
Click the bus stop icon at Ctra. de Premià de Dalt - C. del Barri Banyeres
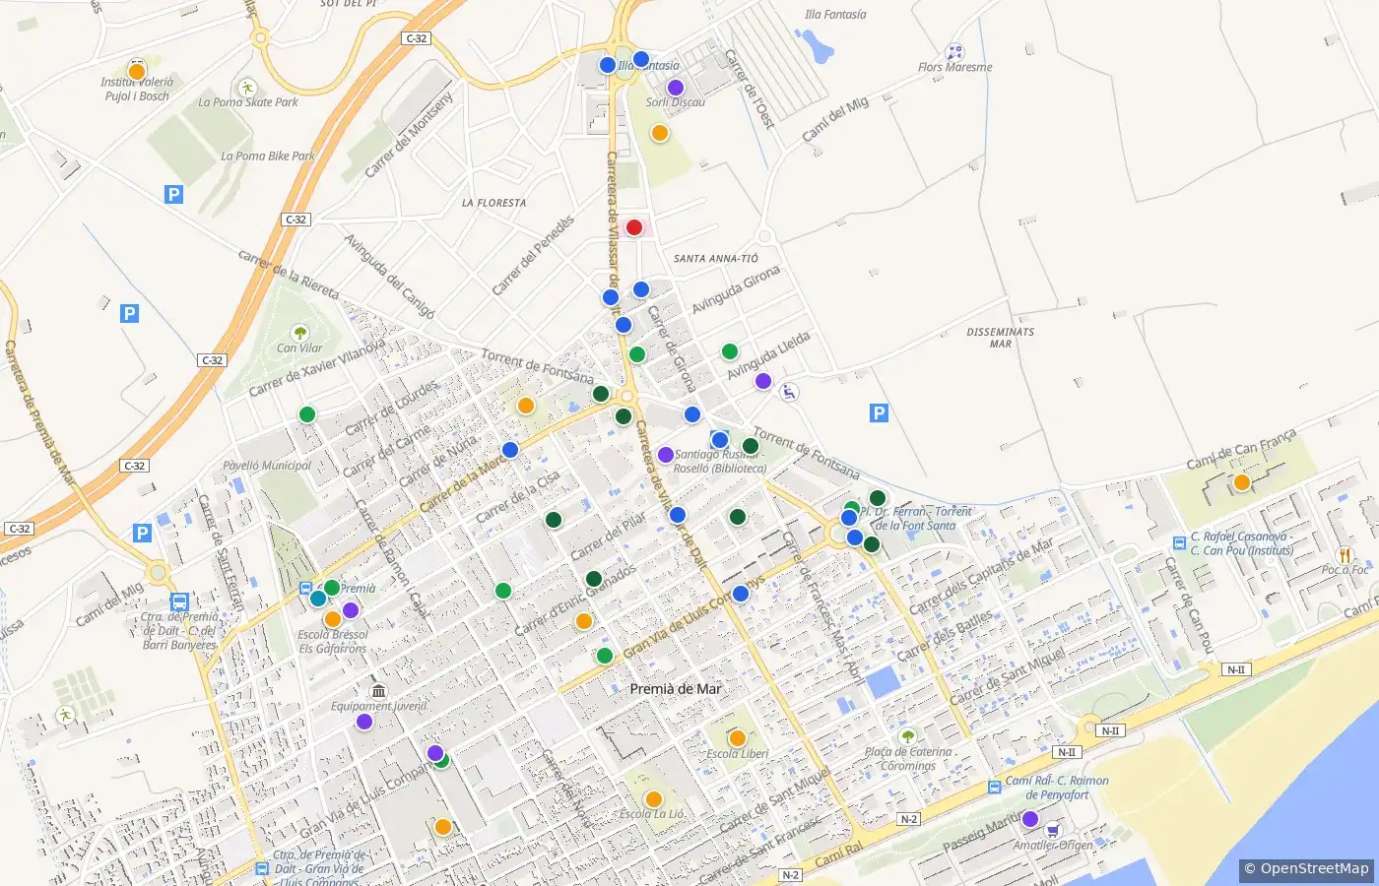(x=179, y=601)
